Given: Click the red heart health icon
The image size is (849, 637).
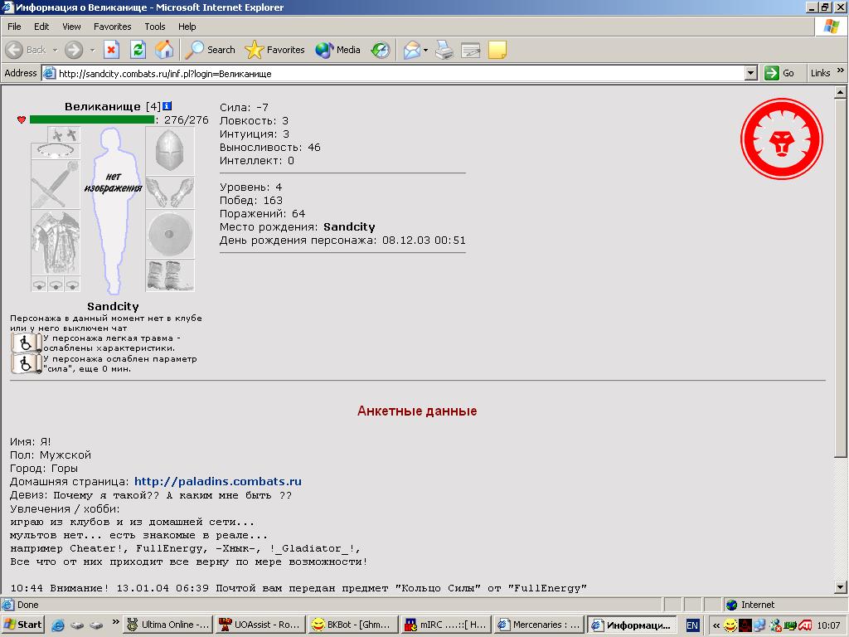Looking at the screenshot, I should (x=21, y=119).
